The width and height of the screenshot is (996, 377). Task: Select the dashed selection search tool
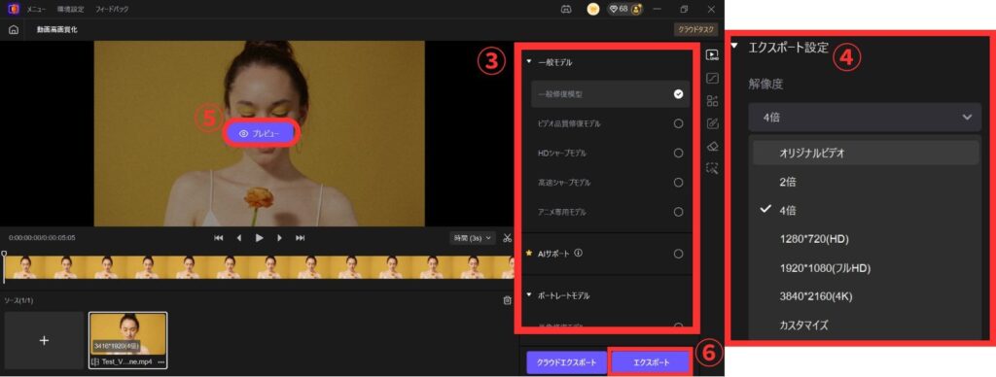[712, 168]
